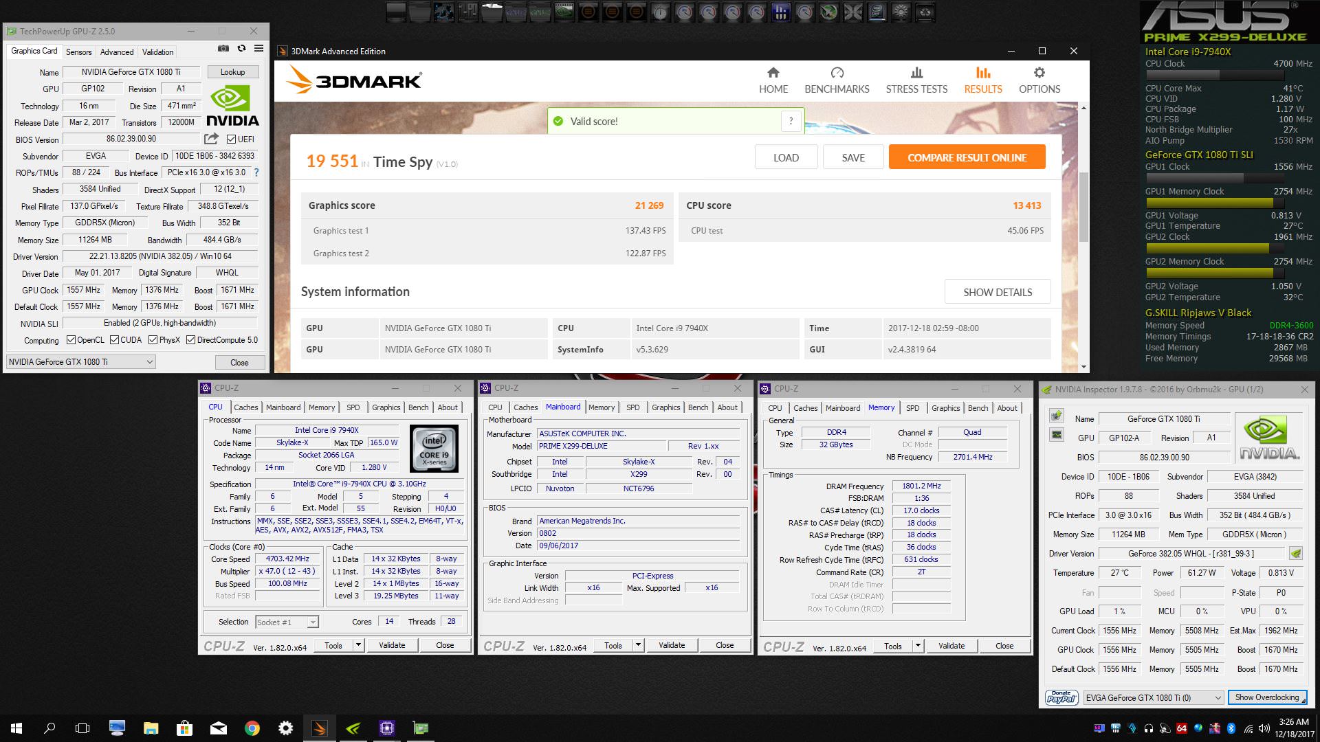This screenshot has width=1320, height=742.
Task: Click the GPU1 Memory Clock bar in sidebar
Action: click(1215, 203)
